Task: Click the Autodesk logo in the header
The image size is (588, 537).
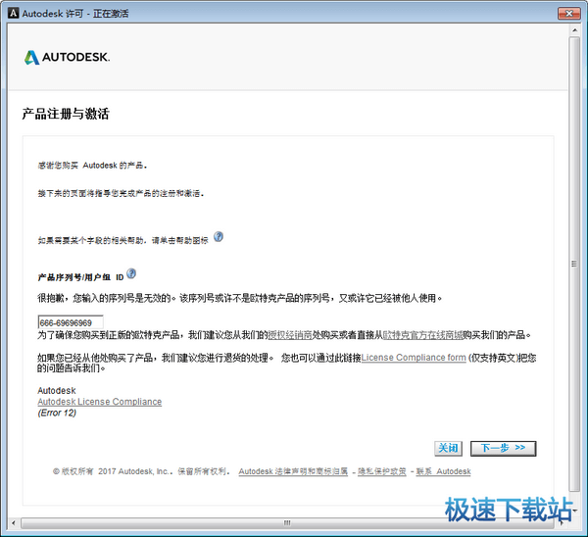Action: (67, 57)
